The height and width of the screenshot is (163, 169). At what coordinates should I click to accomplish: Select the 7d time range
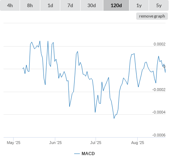tap(70, 5)
